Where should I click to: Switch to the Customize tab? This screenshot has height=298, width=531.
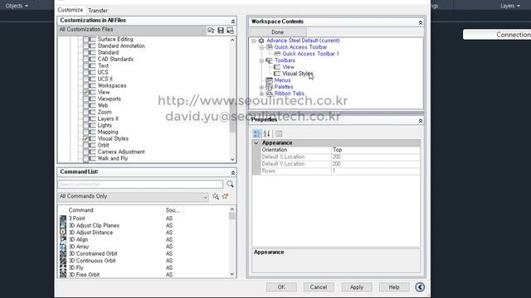(x=70, y=10)
